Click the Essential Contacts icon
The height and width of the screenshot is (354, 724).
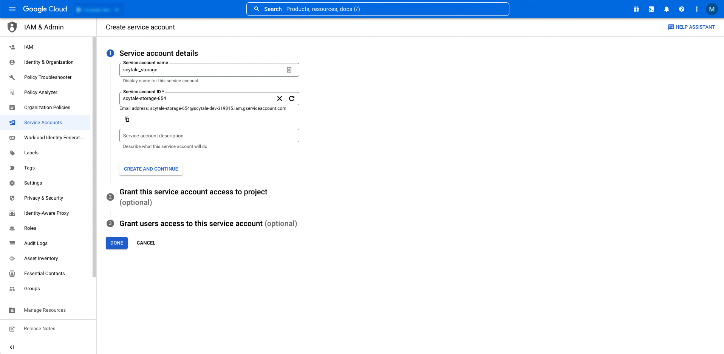12,274
